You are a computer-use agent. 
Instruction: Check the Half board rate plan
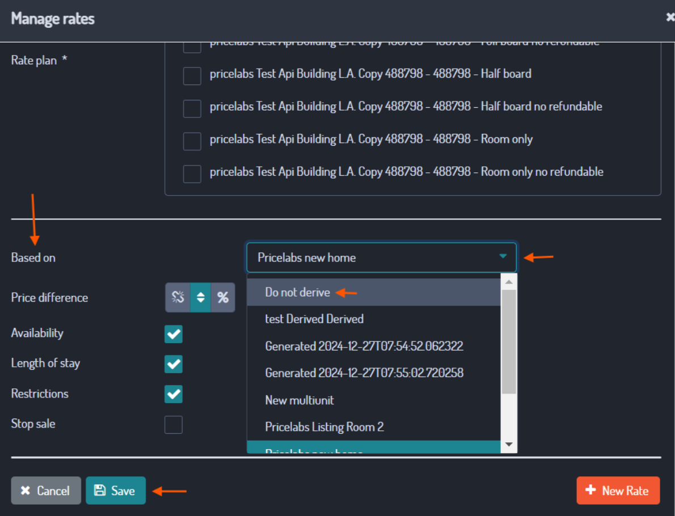[x=192, y=76]
